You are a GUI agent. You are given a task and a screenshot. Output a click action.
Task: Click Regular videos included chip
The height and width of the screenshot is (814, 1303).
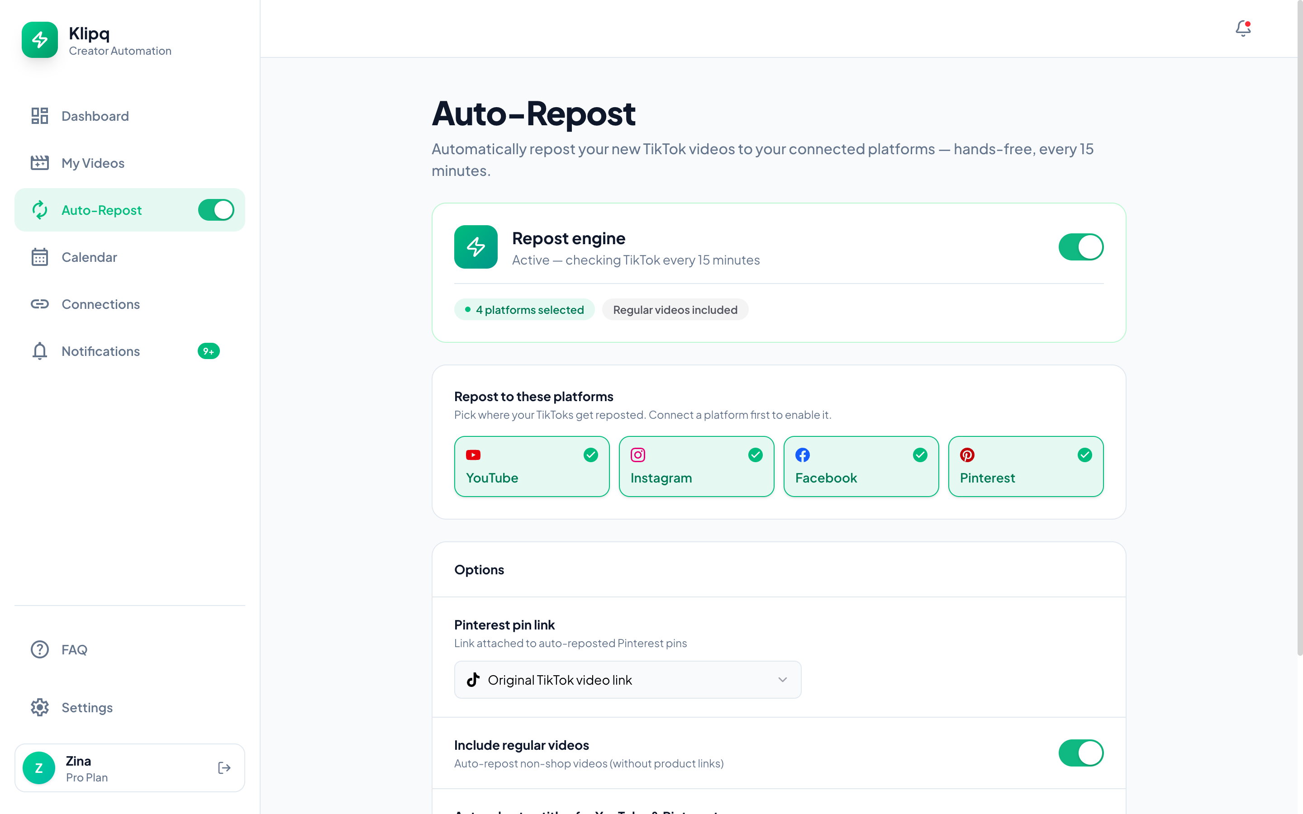click(675, 310)
